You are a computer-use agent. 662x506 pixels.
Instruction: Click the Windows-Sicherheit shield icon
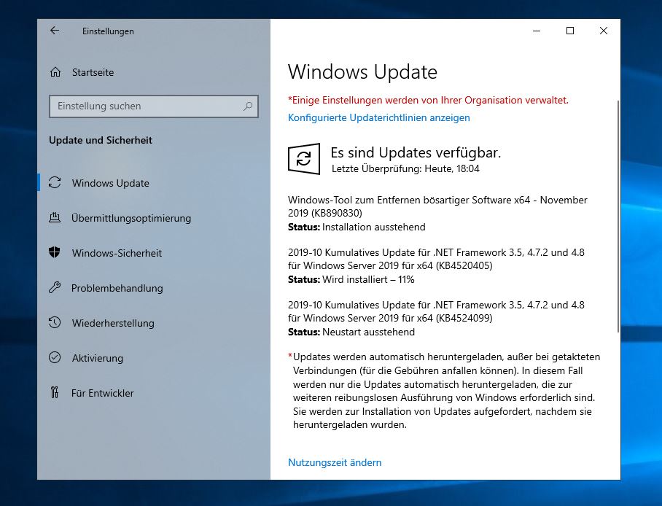click(55, 252)
